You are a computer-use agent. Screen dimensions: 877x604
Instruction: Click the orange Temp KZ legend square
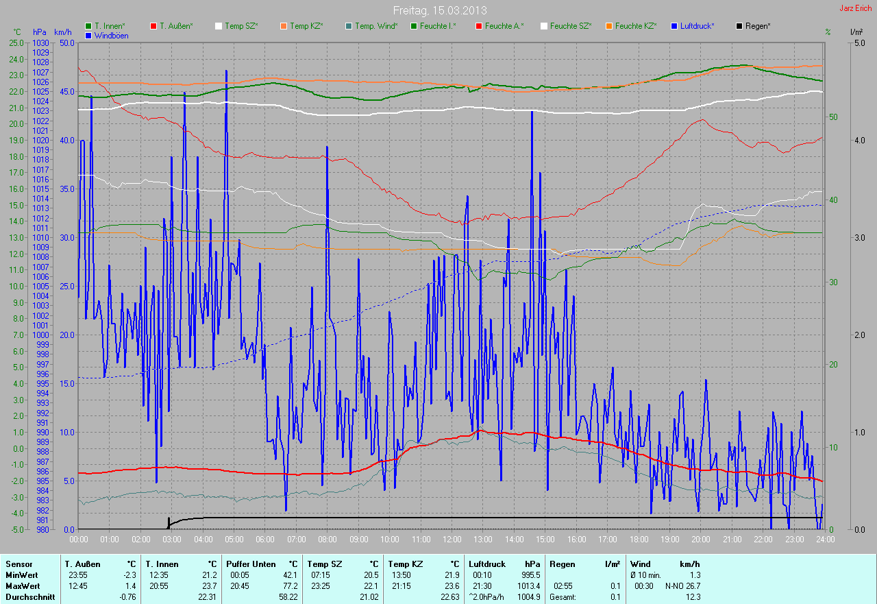tap(284, 26)
